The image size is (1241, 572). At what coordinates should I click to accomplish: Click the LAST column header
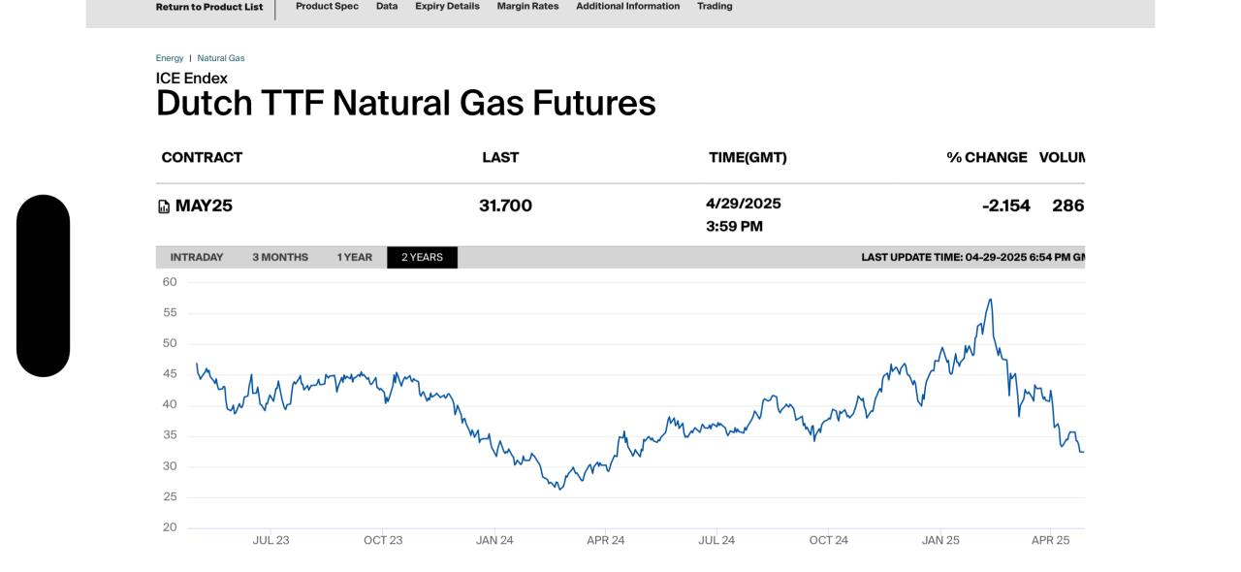500,157
